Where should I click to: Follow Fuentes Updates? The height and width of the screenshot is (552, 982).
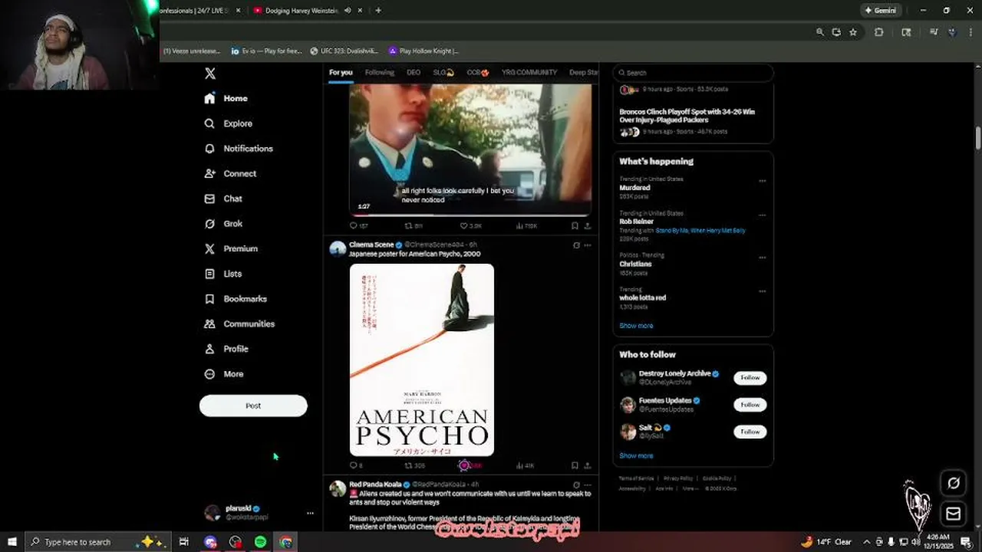[750, 405]
